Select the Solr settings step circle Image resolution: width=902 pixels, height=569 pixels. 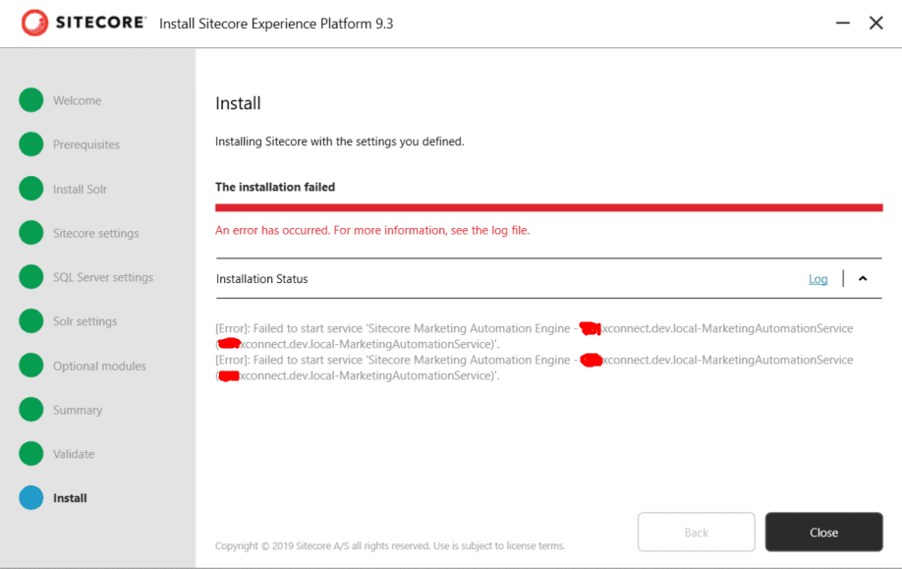click(x=31, y=321)
